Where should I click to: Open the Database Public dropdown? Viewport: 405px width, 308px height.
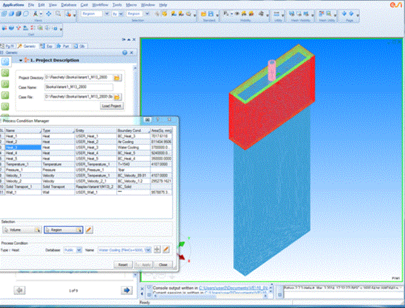point(79,250)
